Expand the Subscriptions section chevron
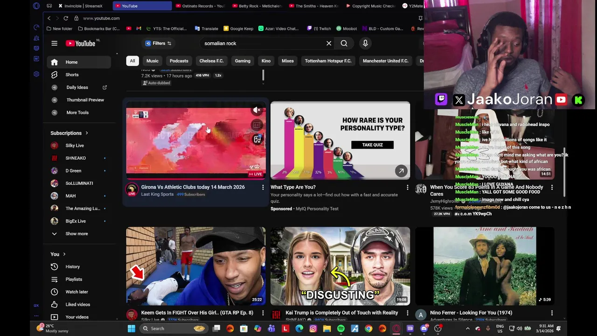This screenshot has height=336, width=597. click(87, 133)
